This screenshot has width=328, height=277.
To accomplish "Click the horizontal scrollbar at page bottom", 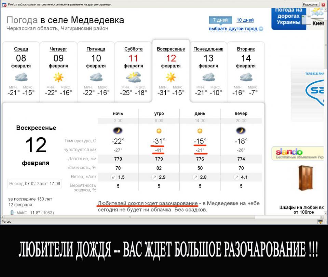I will pyautogui.click(x=161, y=217).
